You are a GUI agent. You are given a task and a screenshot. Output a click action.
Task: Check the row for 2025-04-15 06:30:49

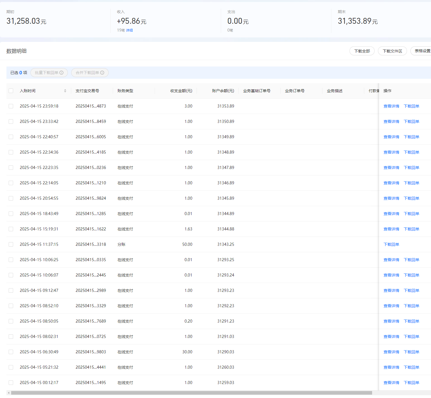click(x=11, y=352)
